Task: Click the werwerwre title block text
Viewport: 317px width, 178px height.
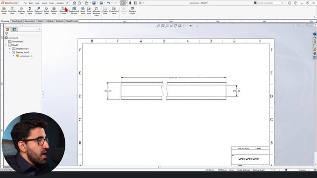Action: (249, 159)
